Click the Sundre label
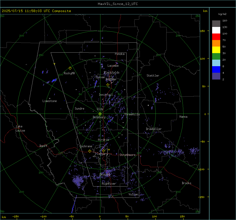The width and height of the screenshot is (236, 220). pos(79,109)
